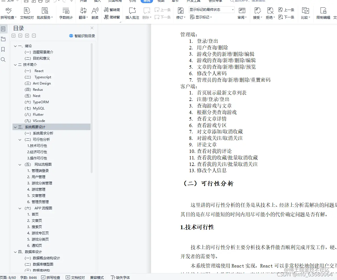Screen dimensions: 337x280
Task: Click the demote outline level minus icon
Action: tap(34, 36)
